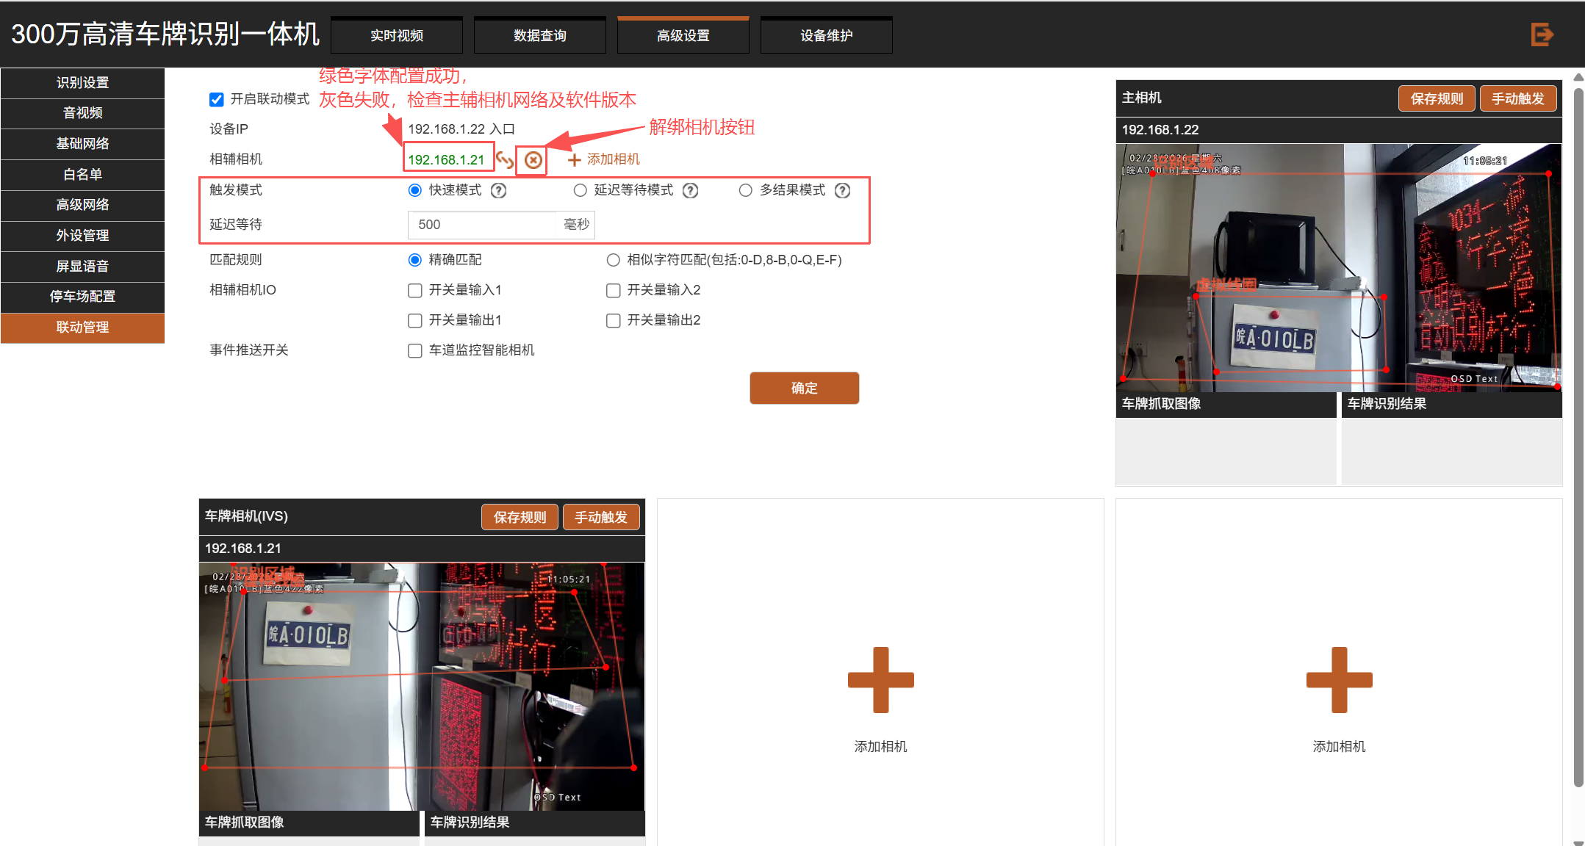Click the large plus in right camera slot
Image resolution: width=1585 pixels, height=846 pixels.
pos(1339,679)
